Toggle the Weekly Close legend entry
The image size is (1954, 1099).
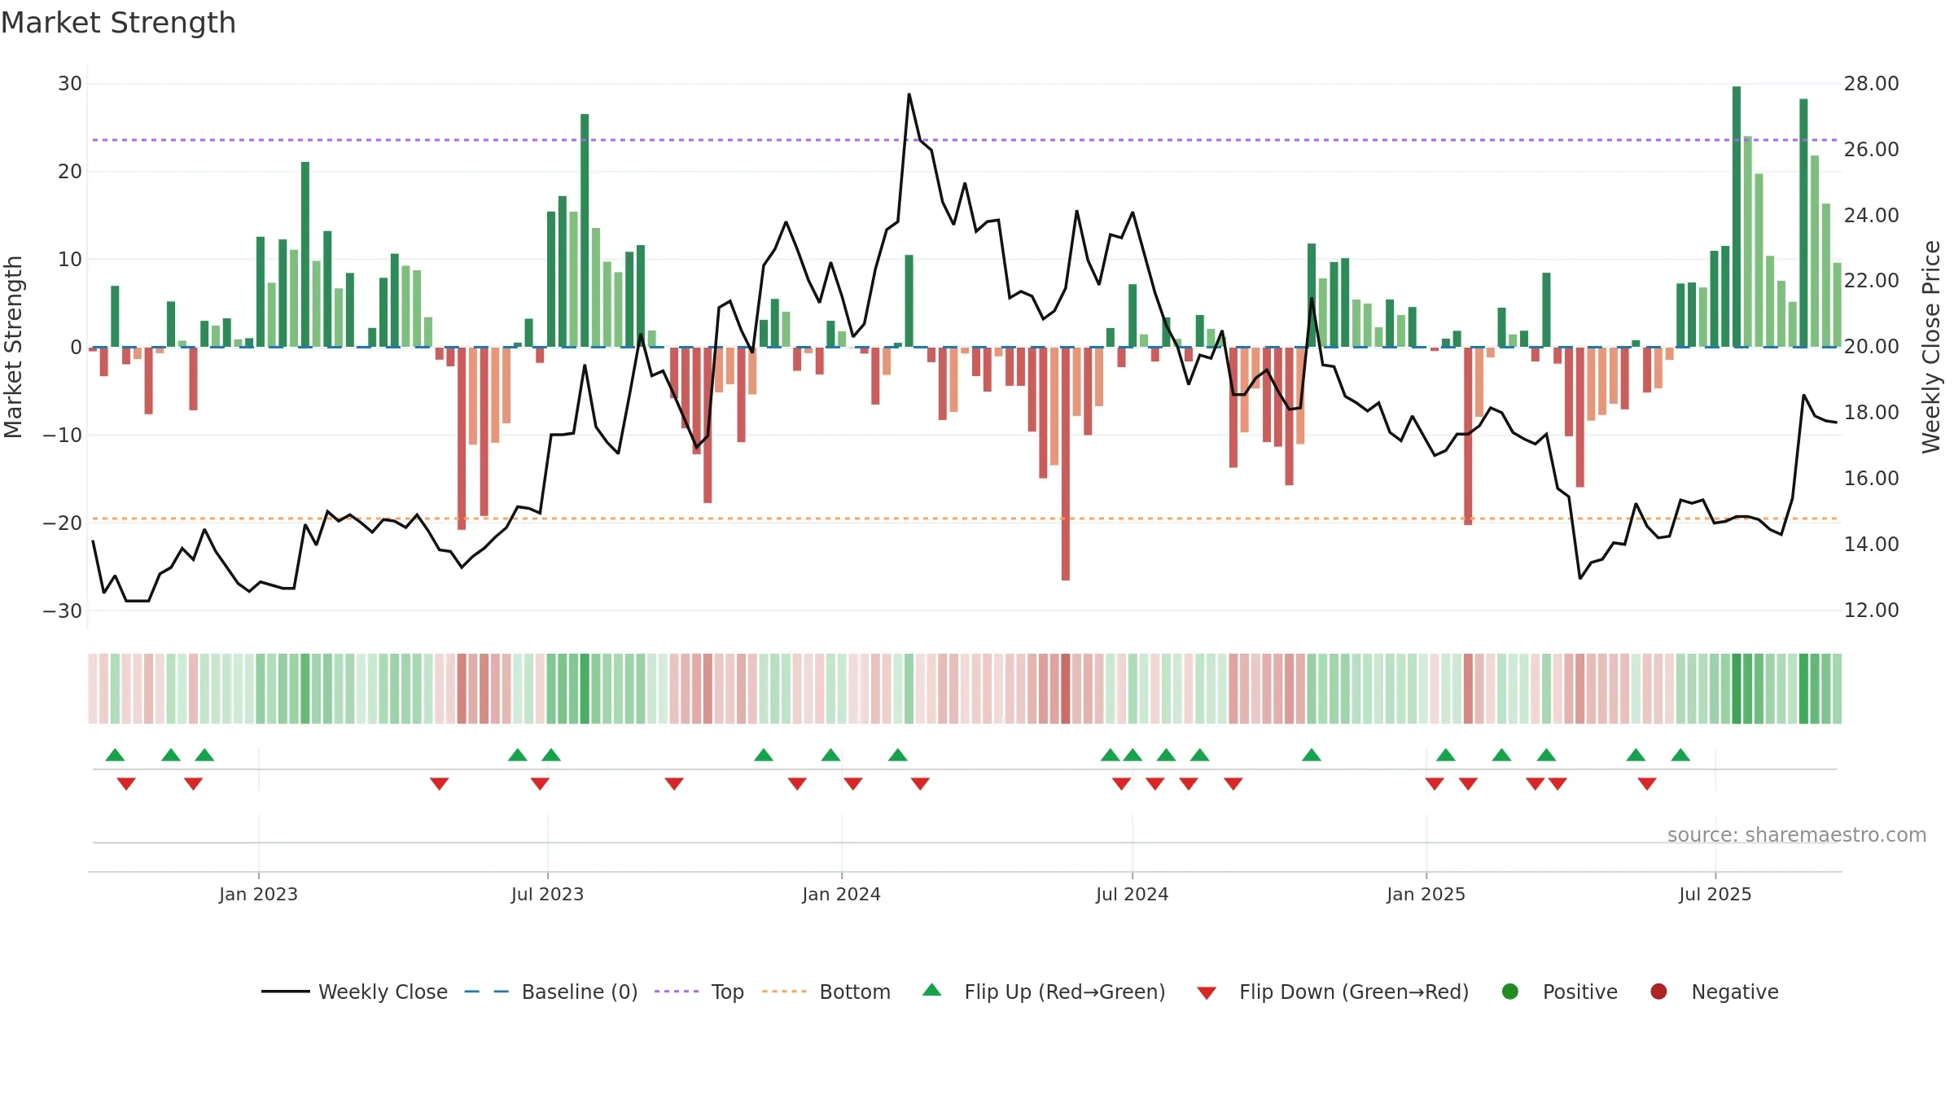[354, 992]
